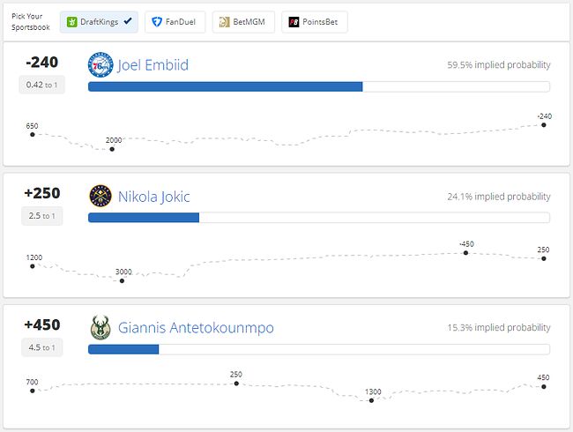Select the BetMGM sportsbook button
The height and width of the screenshot is (432, 573).
pos(243,22)
